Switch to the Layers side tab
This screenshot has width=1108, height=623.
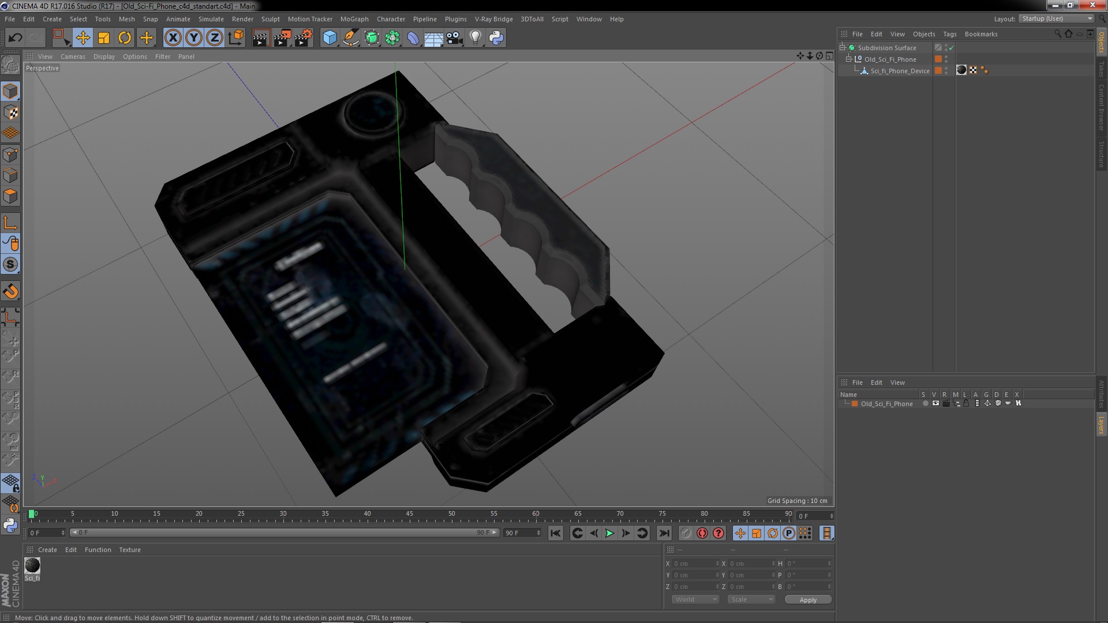[x=1101, y=425]
